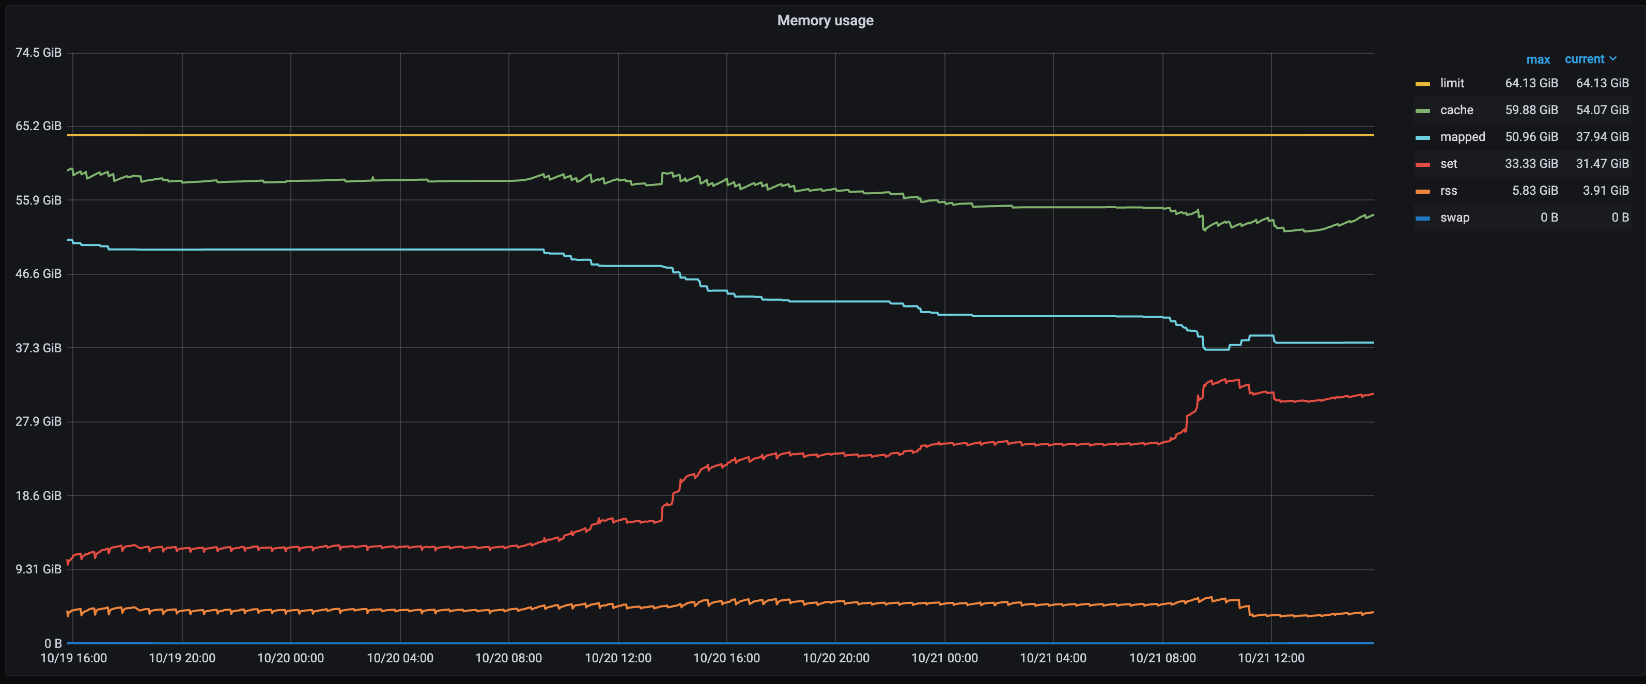Select mapped's light-blue legend swatch

coord(1422,137)
